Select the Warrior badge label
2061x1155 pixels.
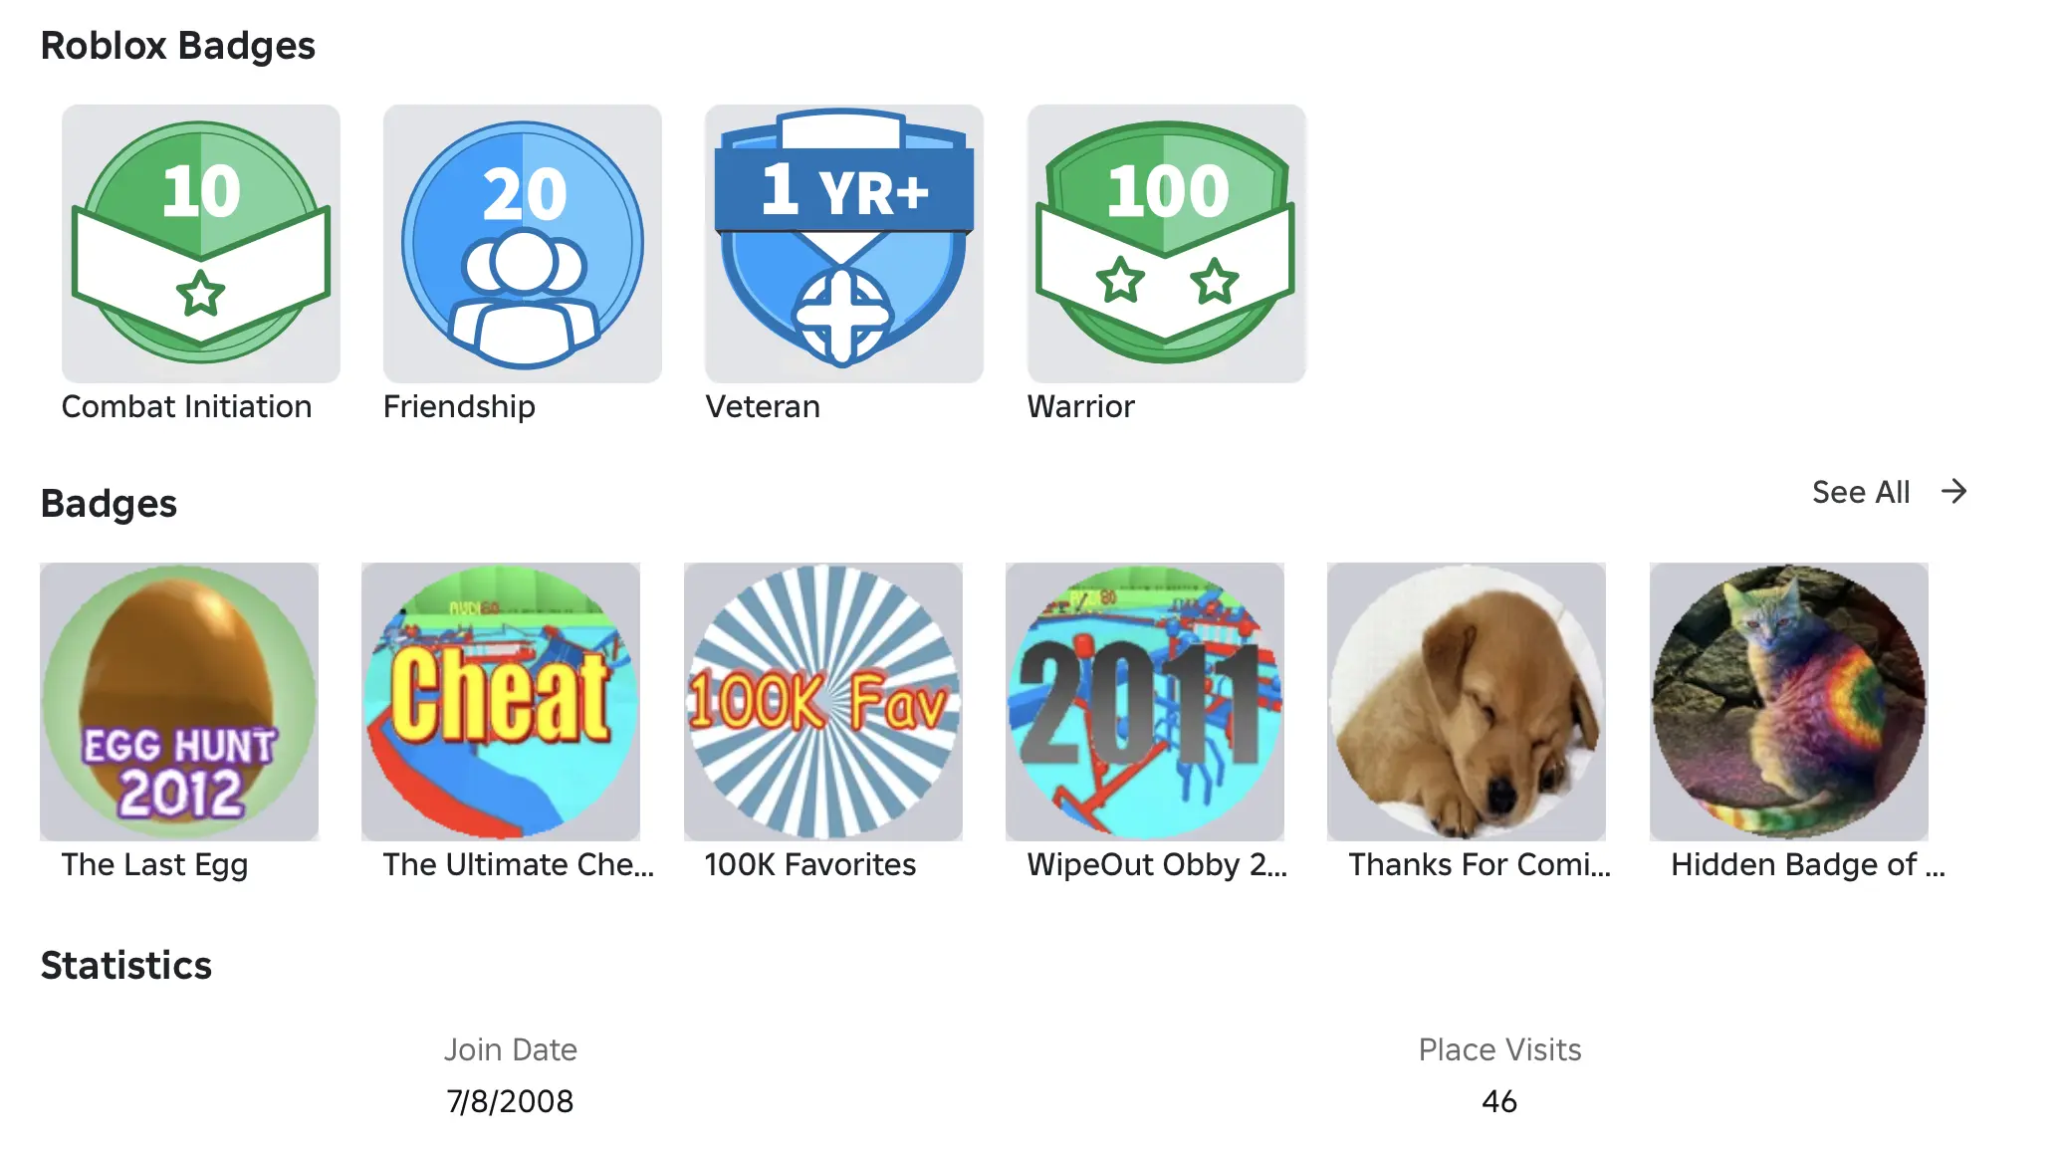(x=1081, y=406)
